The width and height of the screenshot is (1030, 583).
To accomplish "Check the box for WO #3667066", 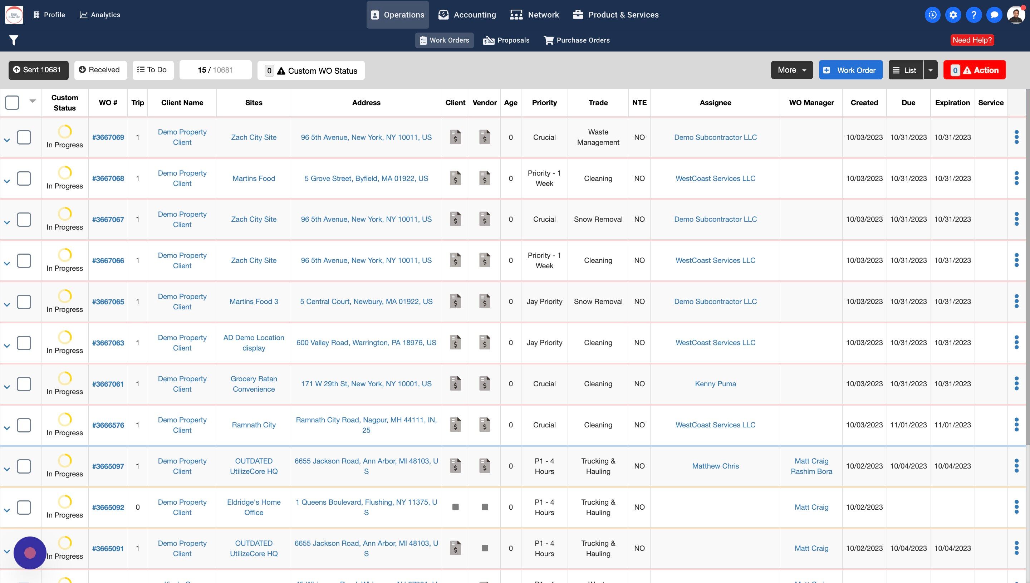I will coord(24,261).
